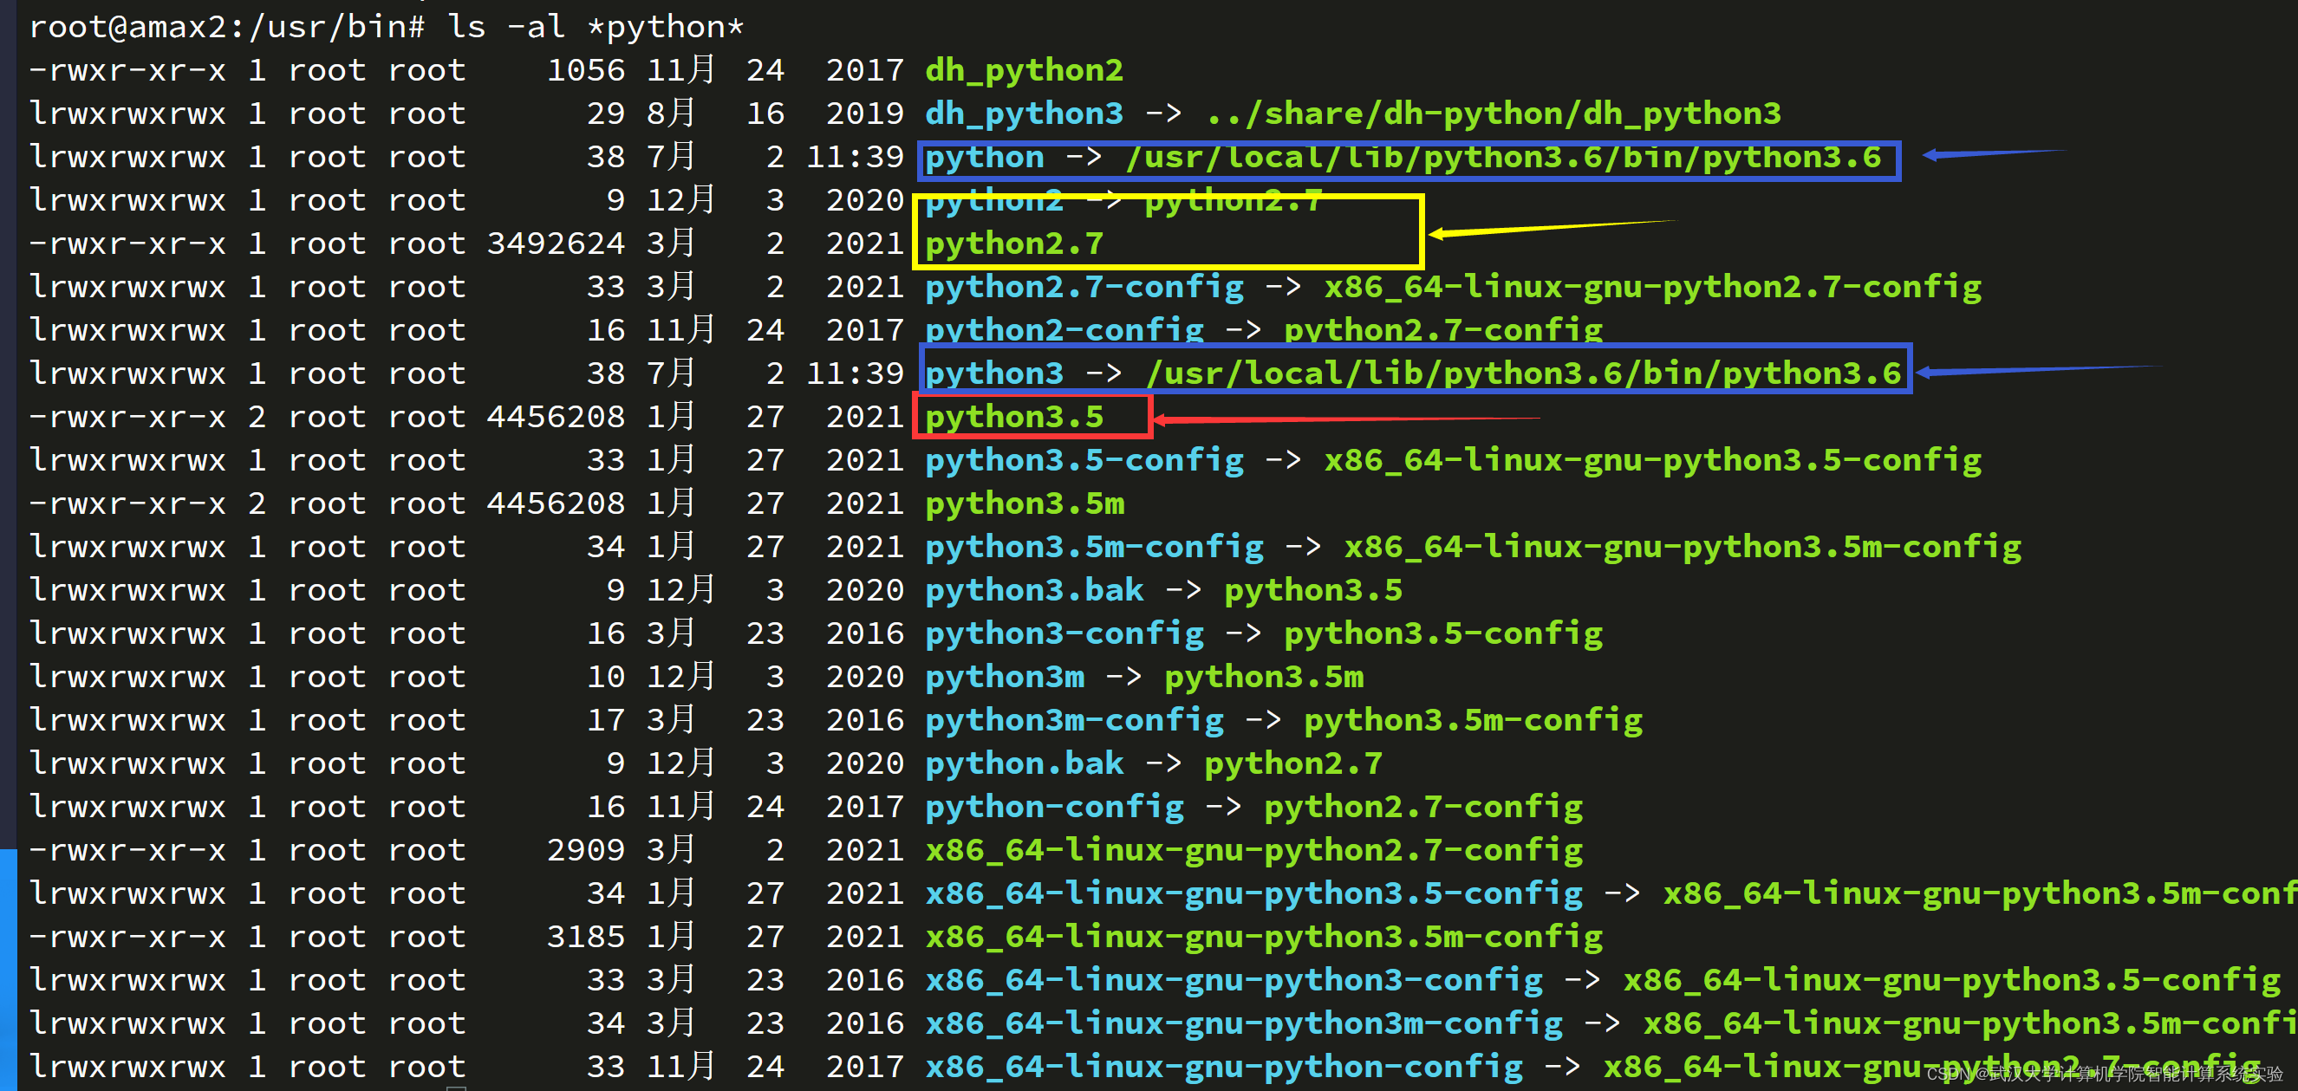Click the python2.7-config symlink name
The image size is (2298, 1091).
point(1084,287)
